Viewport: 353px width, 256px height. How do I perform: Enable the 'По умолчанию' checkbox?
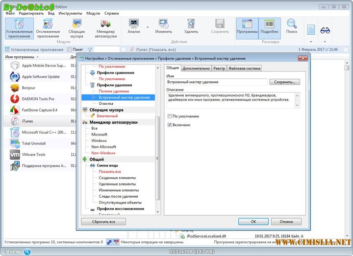[x=170, y=116]
